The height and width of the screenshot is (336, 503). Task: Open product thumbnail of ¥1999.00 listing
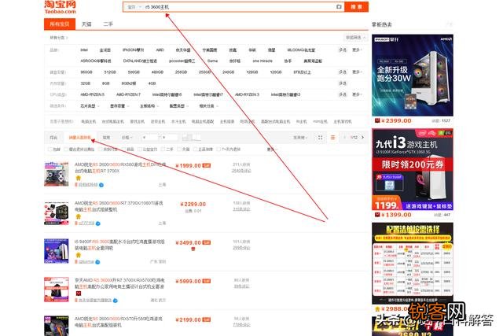57,174
